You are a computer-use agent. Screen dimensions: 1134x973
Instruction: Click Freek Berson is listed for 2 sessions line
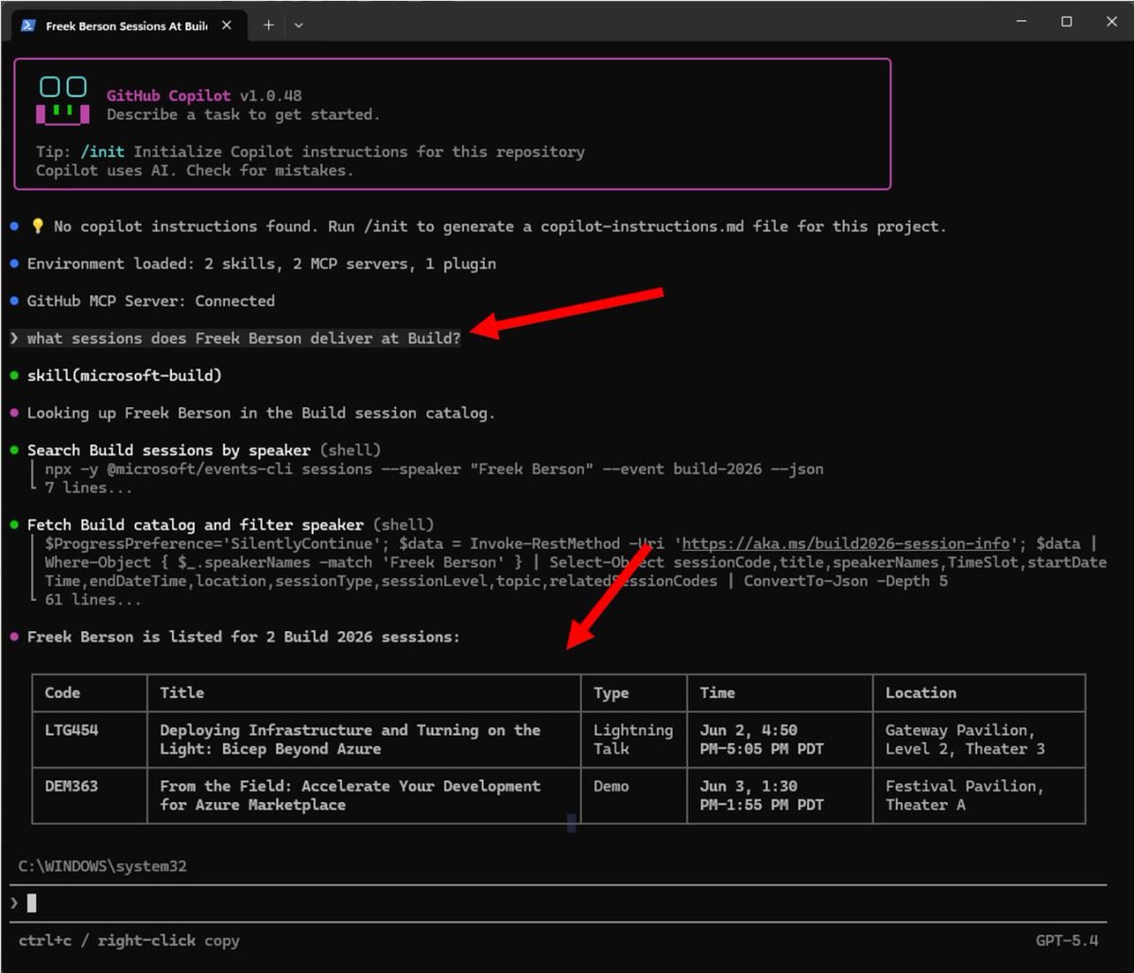click(x=244, y=637)
